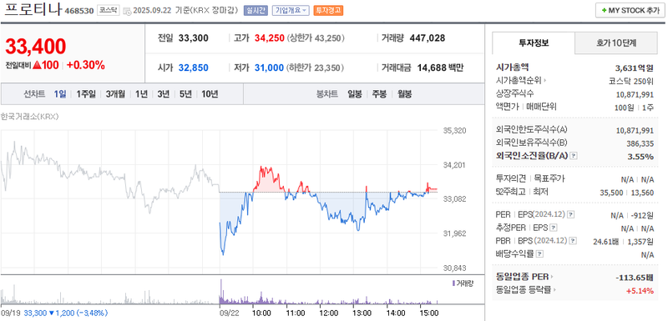Add this stock via MY STOCK 추가

tap(630, 11)
